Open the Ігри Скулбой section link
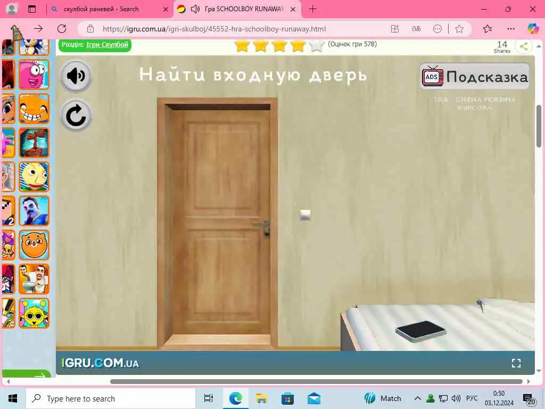Viewport: 545px width, 409px height. 107,45
